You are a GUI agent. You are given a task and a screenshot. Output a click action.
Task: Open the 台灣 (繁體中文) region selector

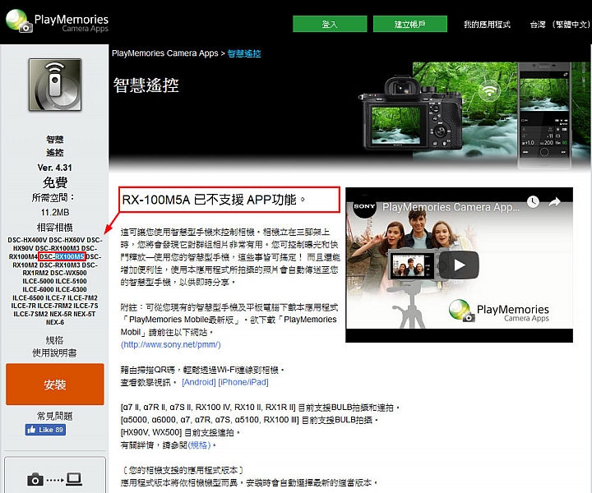pos(560,25)
